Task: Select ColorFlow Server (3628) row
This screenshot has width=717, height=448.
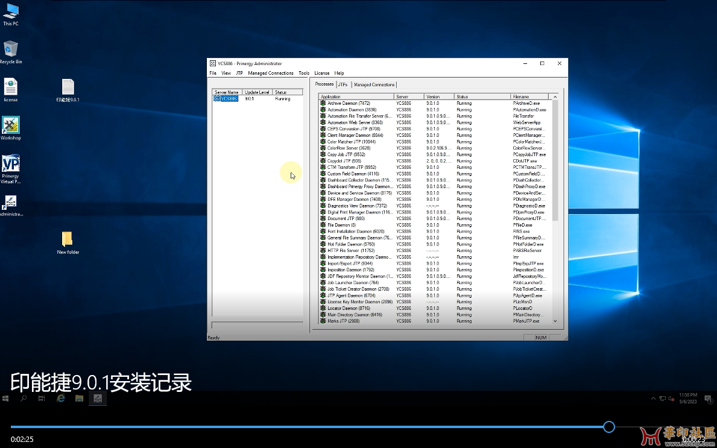Action: (435, 148)
